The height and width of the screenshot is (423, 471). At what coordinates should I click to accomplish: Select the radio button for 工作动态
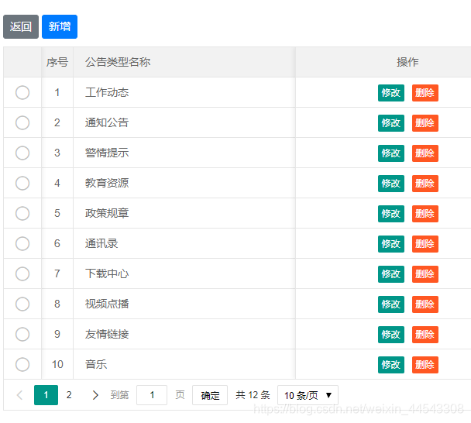point(22,92)
